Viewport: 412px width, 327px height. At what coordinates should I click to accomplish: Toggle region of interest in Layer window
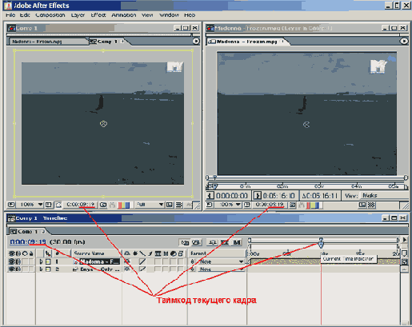(x=362, y=205)
